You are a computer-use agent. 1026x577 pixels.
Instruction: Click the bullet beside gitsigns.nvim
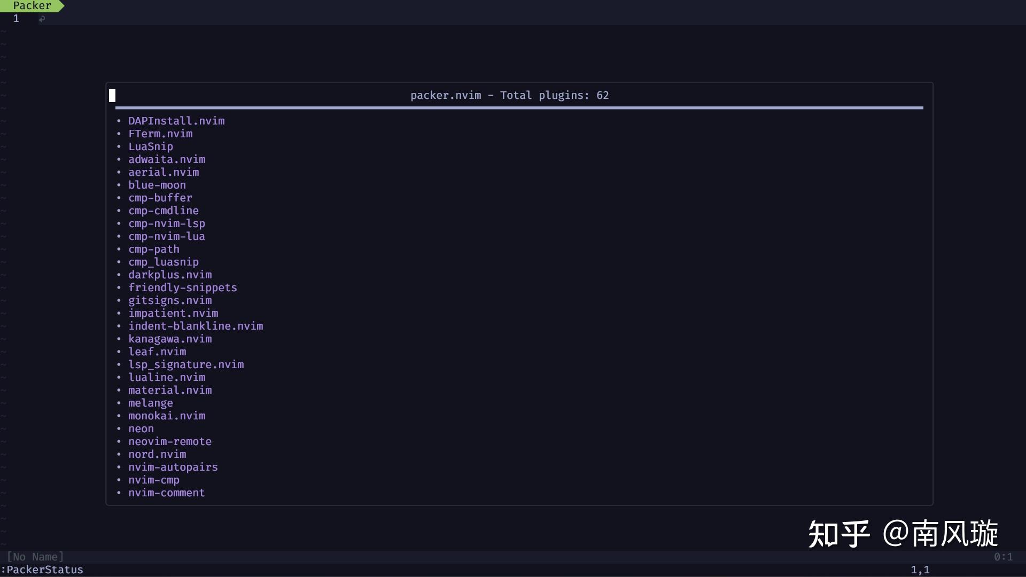(119, 300)
